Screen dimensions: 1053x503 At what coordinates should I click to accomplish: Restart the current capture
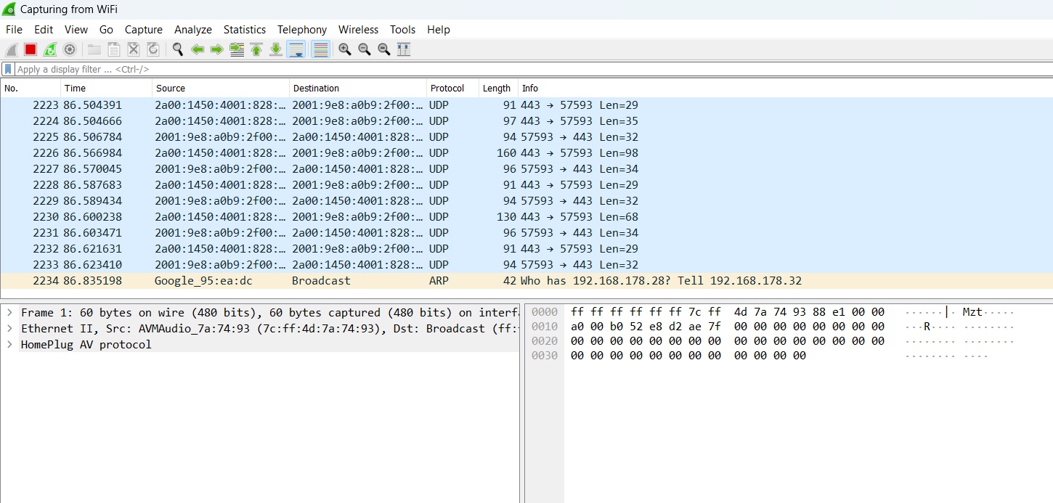click(49, 49)
